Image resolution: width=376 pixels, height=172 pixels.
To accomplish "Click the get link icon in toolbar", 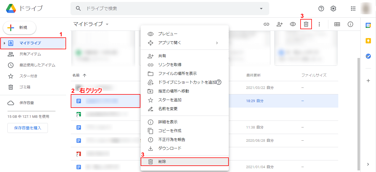I will 266,24.
